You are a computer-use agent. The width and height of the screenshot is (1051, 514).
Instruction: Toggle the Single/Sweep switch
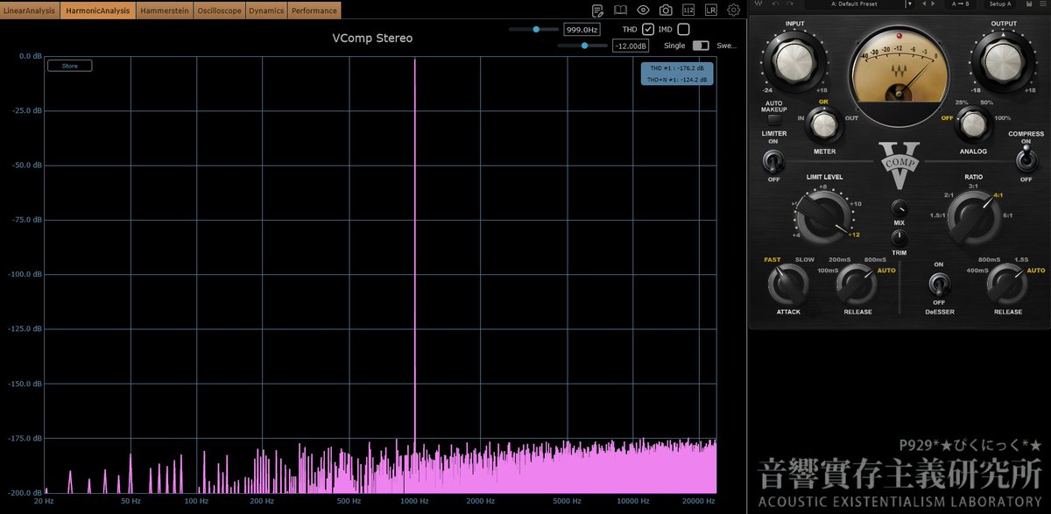coord(701,46)
